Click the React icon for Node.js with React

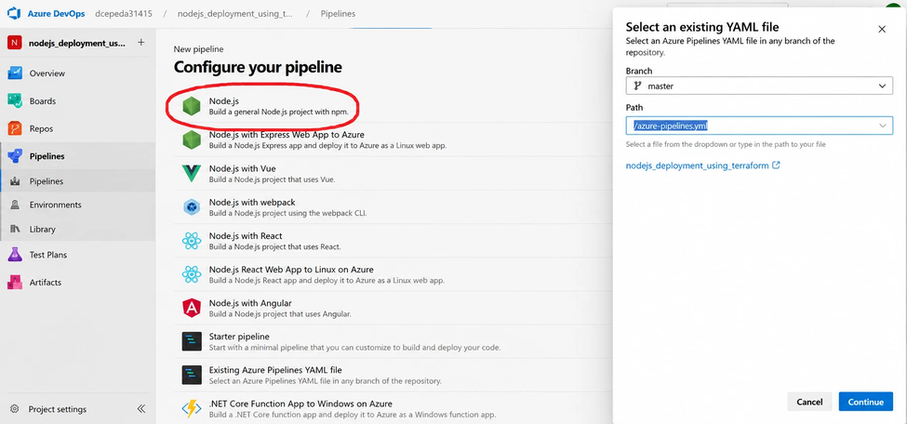coord(192,241)
